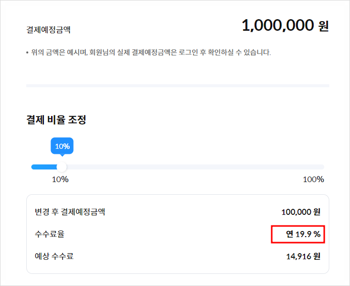Click the far right end of slider track
Viewport: 350px width, 286px height.
click(x=322, y=167)
